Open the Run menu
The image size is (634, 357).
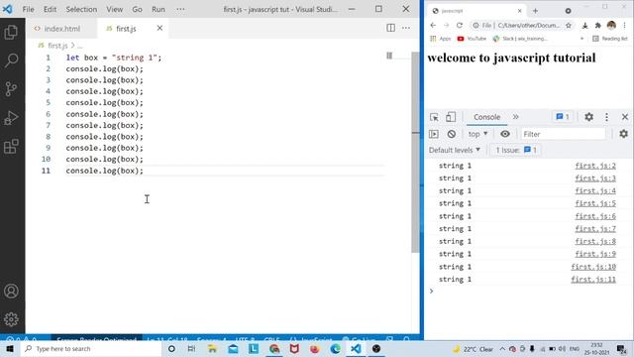158,9
